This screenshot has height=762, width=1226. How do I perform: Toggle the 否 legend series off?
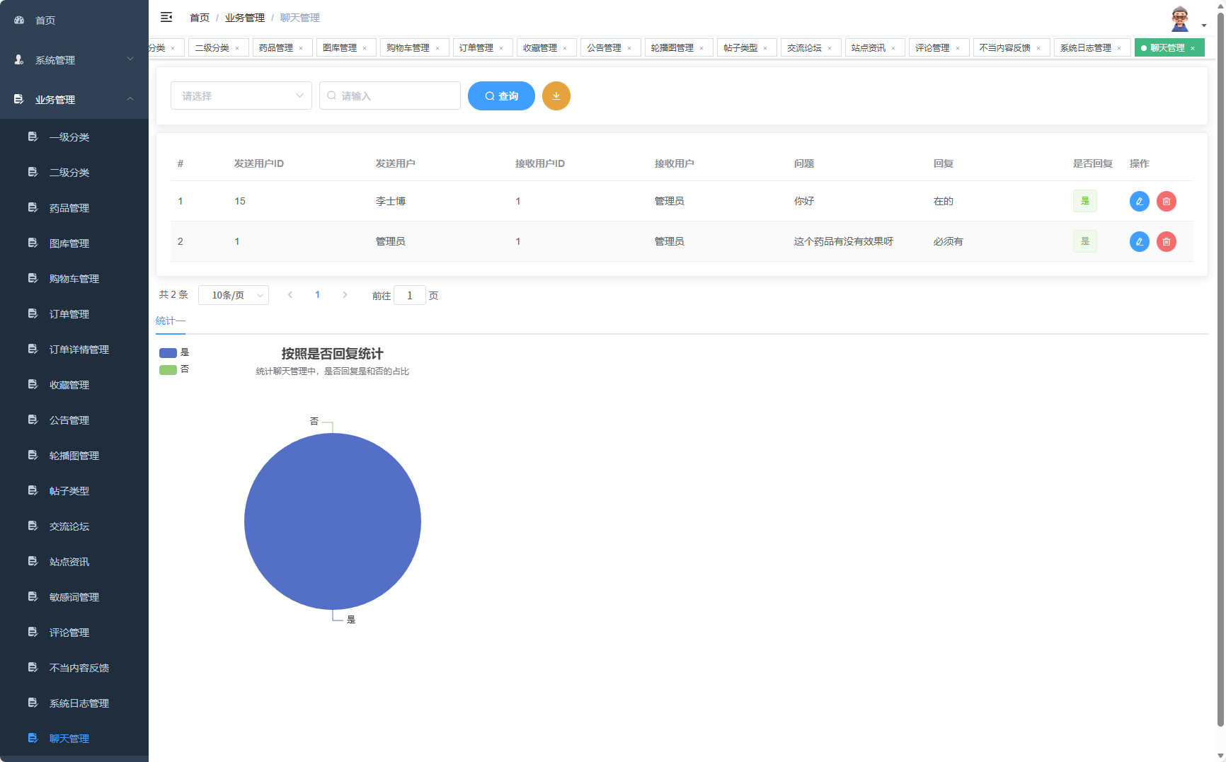coord(185,369)
